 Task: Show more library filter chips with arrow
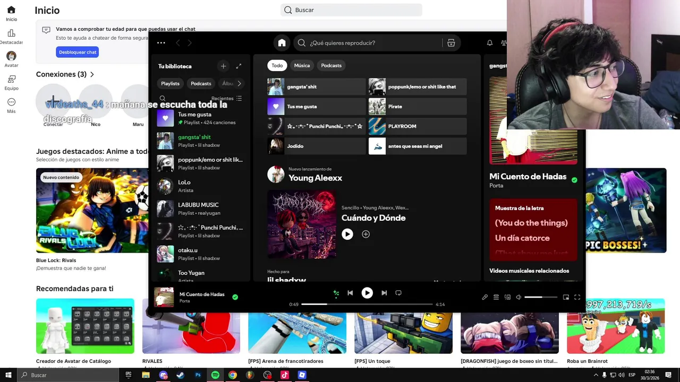[239, 83]
